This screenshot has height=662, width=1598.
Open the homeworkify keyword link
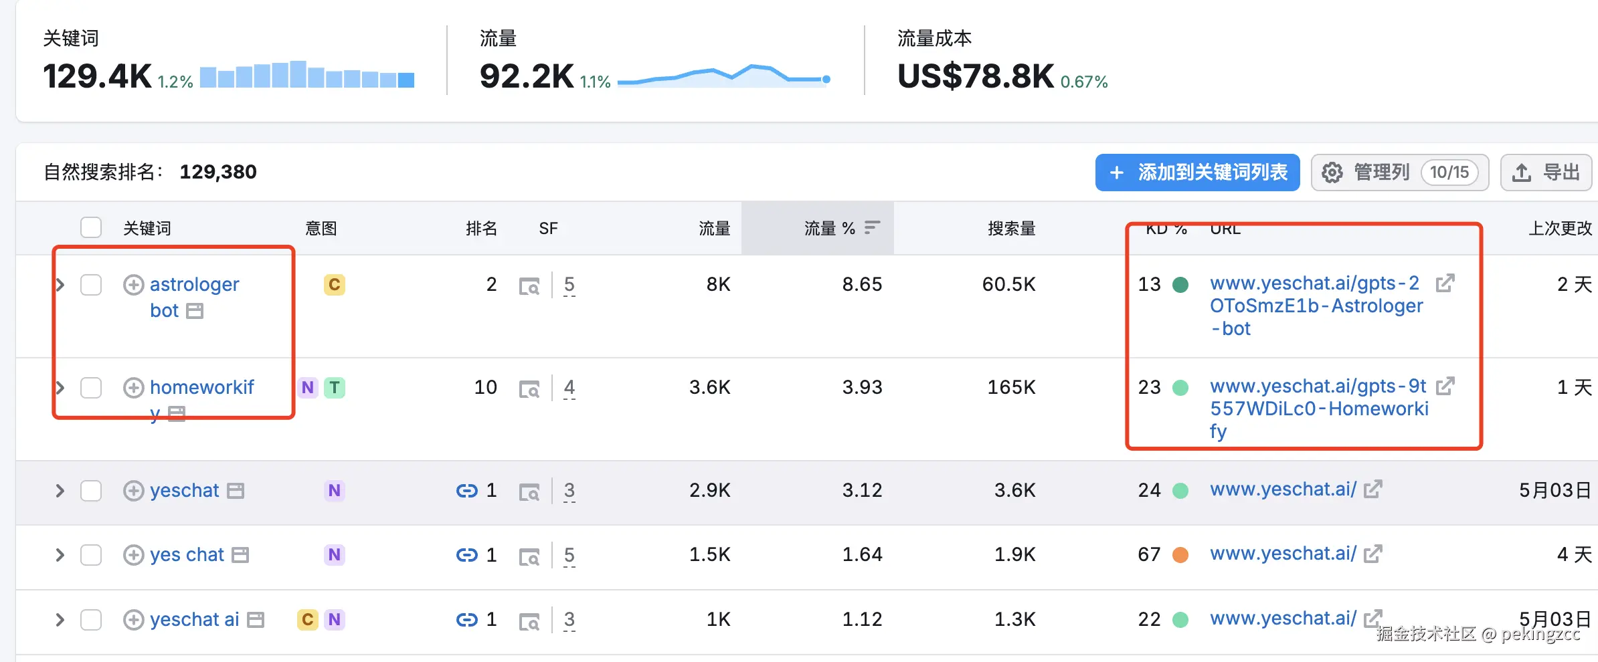point(201,387)
